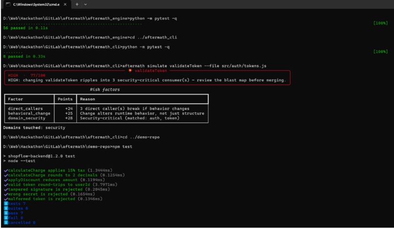
Task: Click the direct_callers table cell
Action: [x=25, y=109]
